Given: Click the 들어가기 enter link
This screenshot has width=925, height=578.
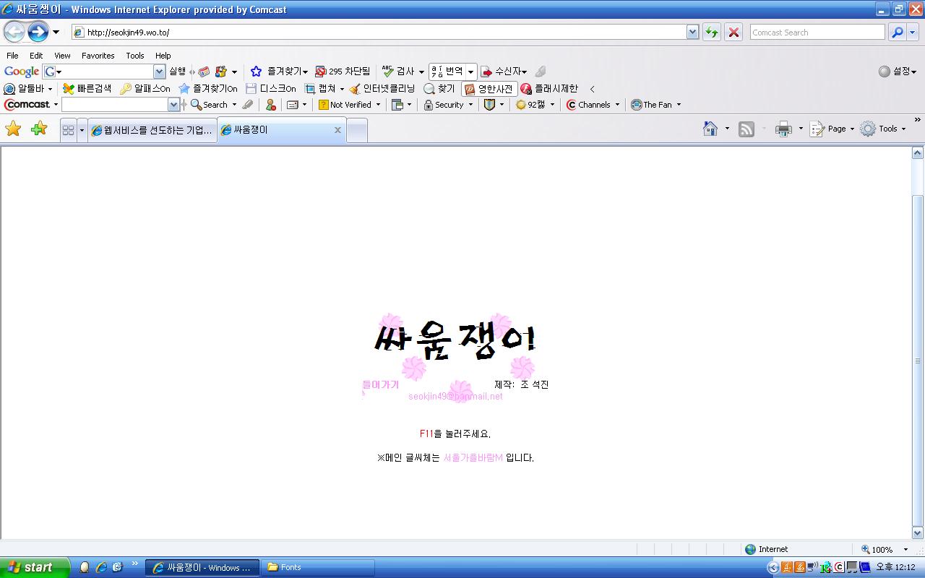Looking at the screenshot, I should point(380,385).
